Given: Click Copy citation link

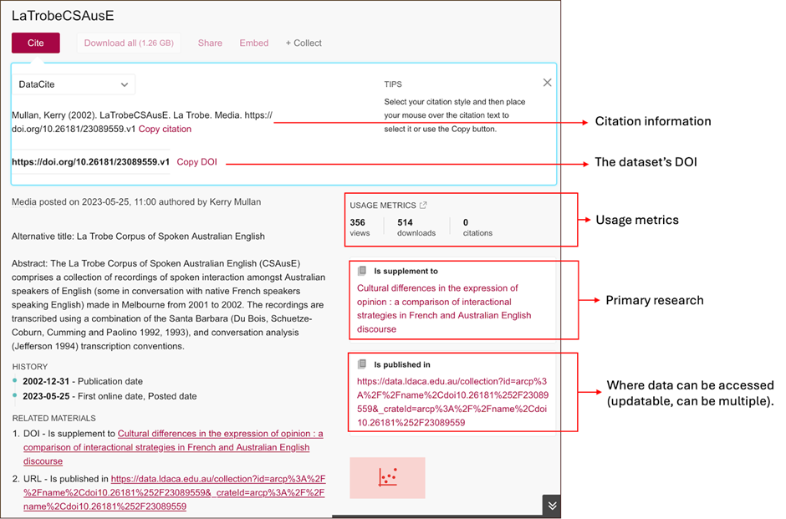Looking at the screenshot, I should pos(165,129).
